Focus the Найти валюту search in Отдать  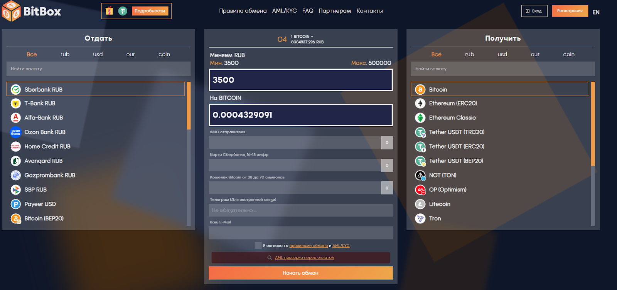coord(98,69)
